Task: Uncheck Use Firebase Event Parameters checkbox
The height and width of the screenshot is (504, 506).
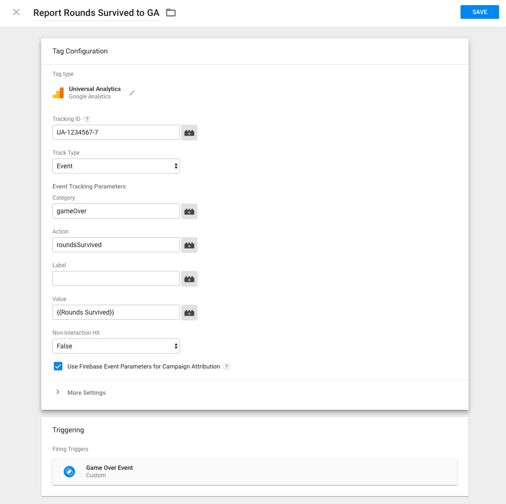Action: (58, 366)
